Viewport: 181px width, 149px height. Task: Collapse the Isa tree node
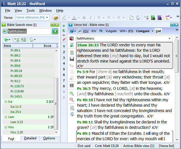coord(6,102)
